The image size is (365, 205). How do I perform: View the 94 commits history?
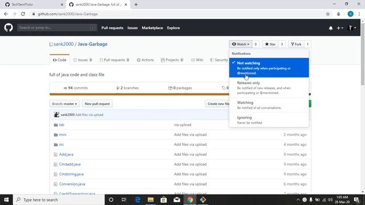click(x=76, y=88)
